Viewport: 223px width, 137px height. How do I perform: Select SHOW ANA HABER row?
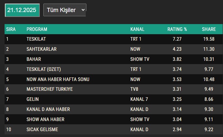(113, 119)
